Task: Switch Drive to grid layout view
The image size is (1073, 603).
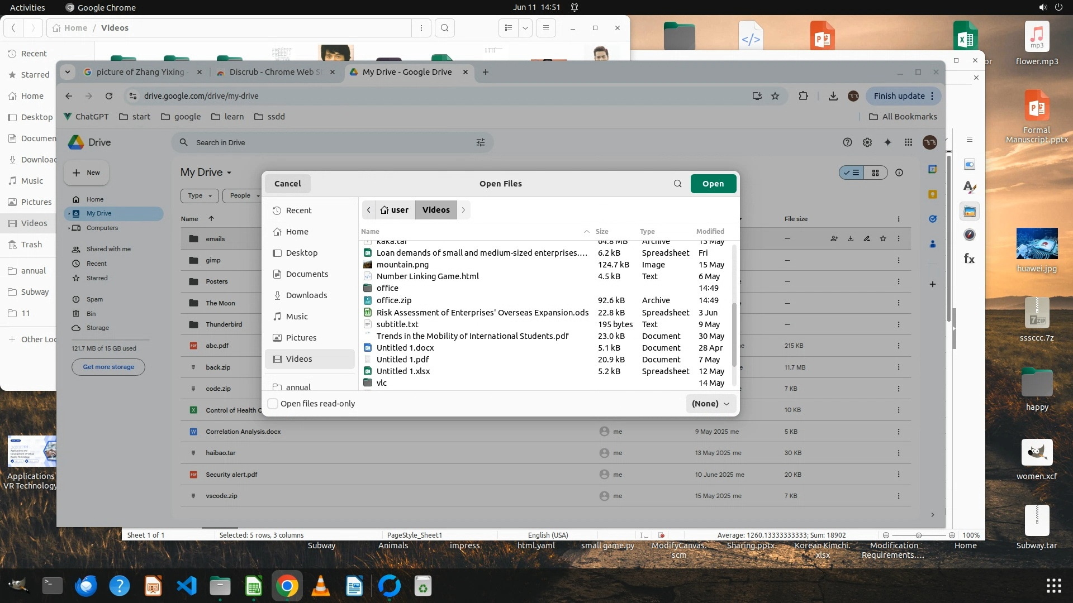Action: pyautogui.click(x=876, y=173)
